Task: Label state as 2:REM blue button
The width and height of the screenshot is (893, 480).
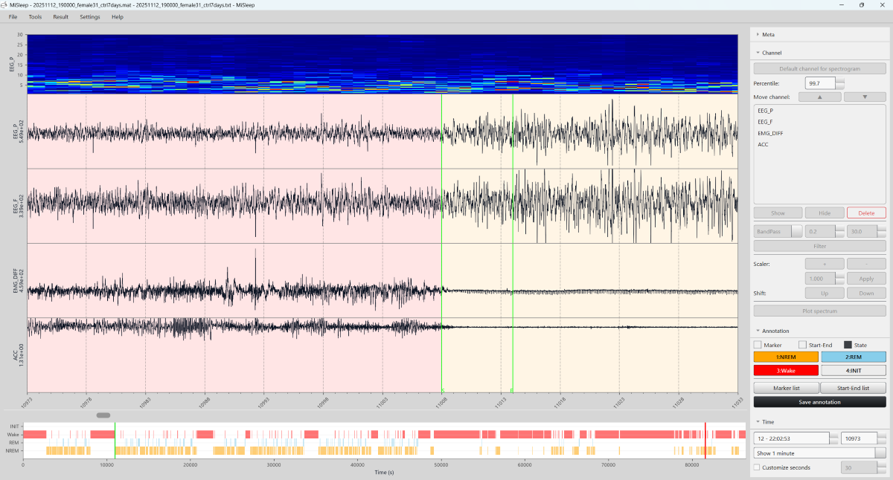Action: (854, 357)
